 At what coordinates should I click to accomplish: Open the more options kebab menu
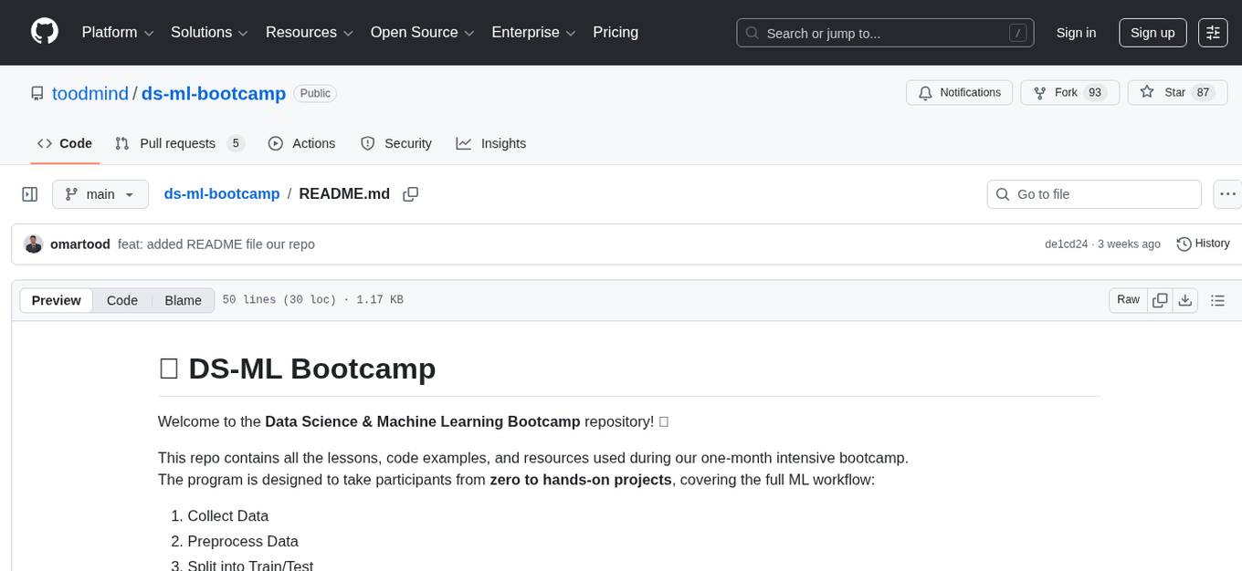click(x=1227, y=193)
